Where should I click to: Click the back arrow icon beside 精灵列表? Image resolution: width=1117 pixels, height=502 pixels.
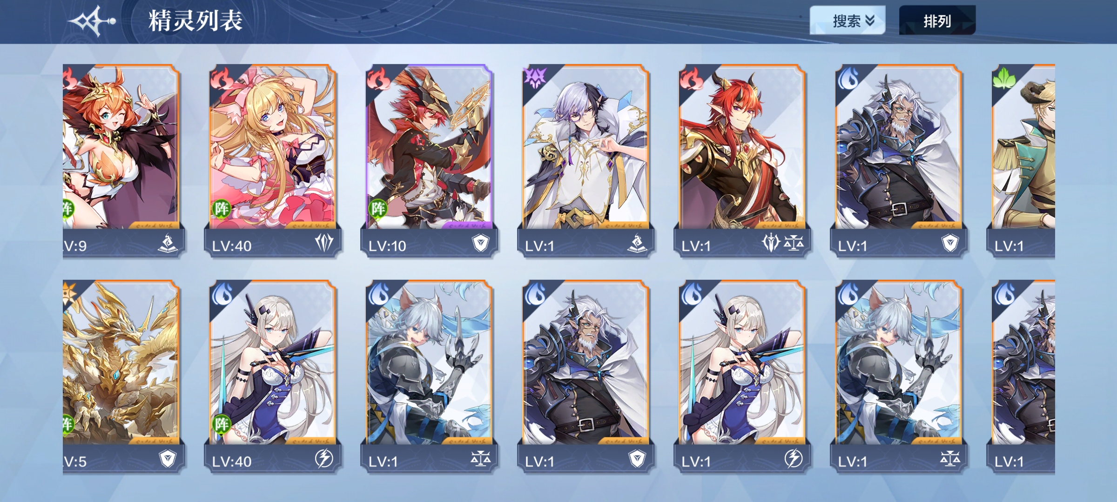[92, 21]
